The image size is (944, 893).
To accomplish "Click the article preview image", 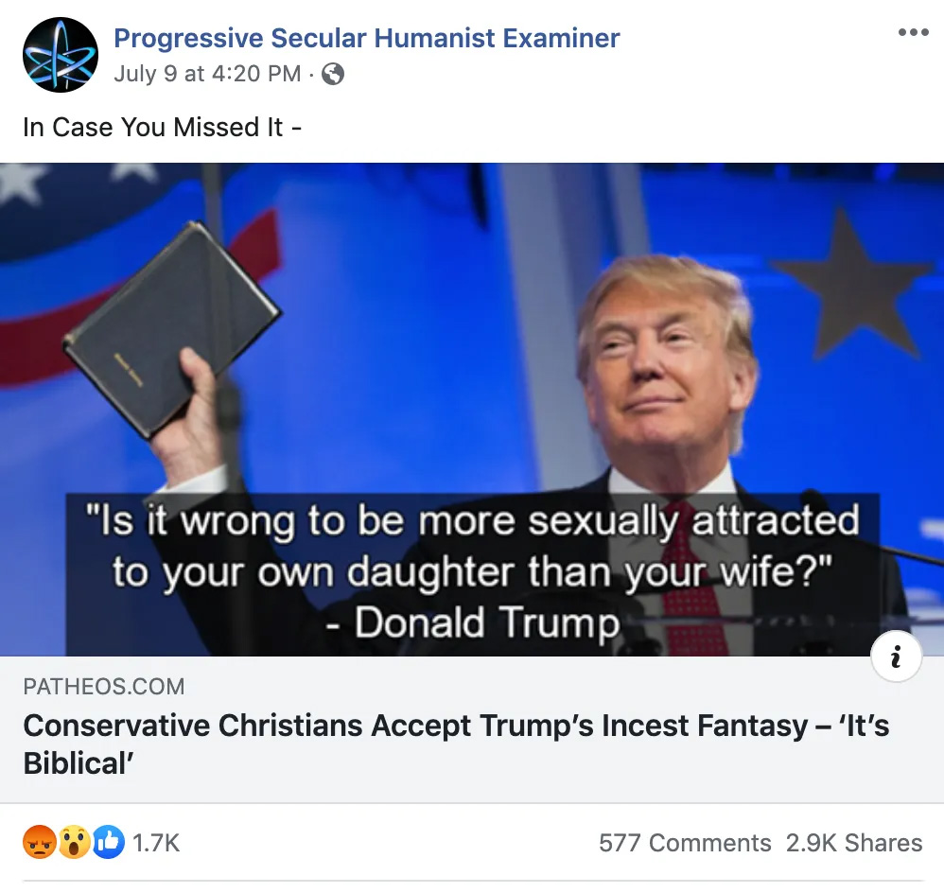I will pyautogui.click(x=472, y=410).
